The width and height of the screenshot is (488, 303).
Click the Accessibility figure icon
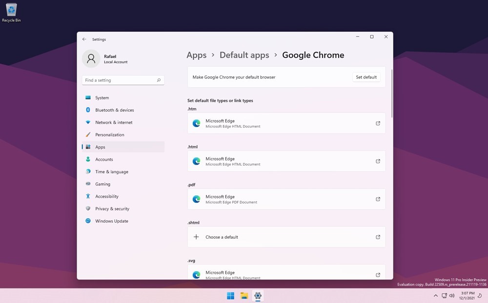[x=88, y=196]
